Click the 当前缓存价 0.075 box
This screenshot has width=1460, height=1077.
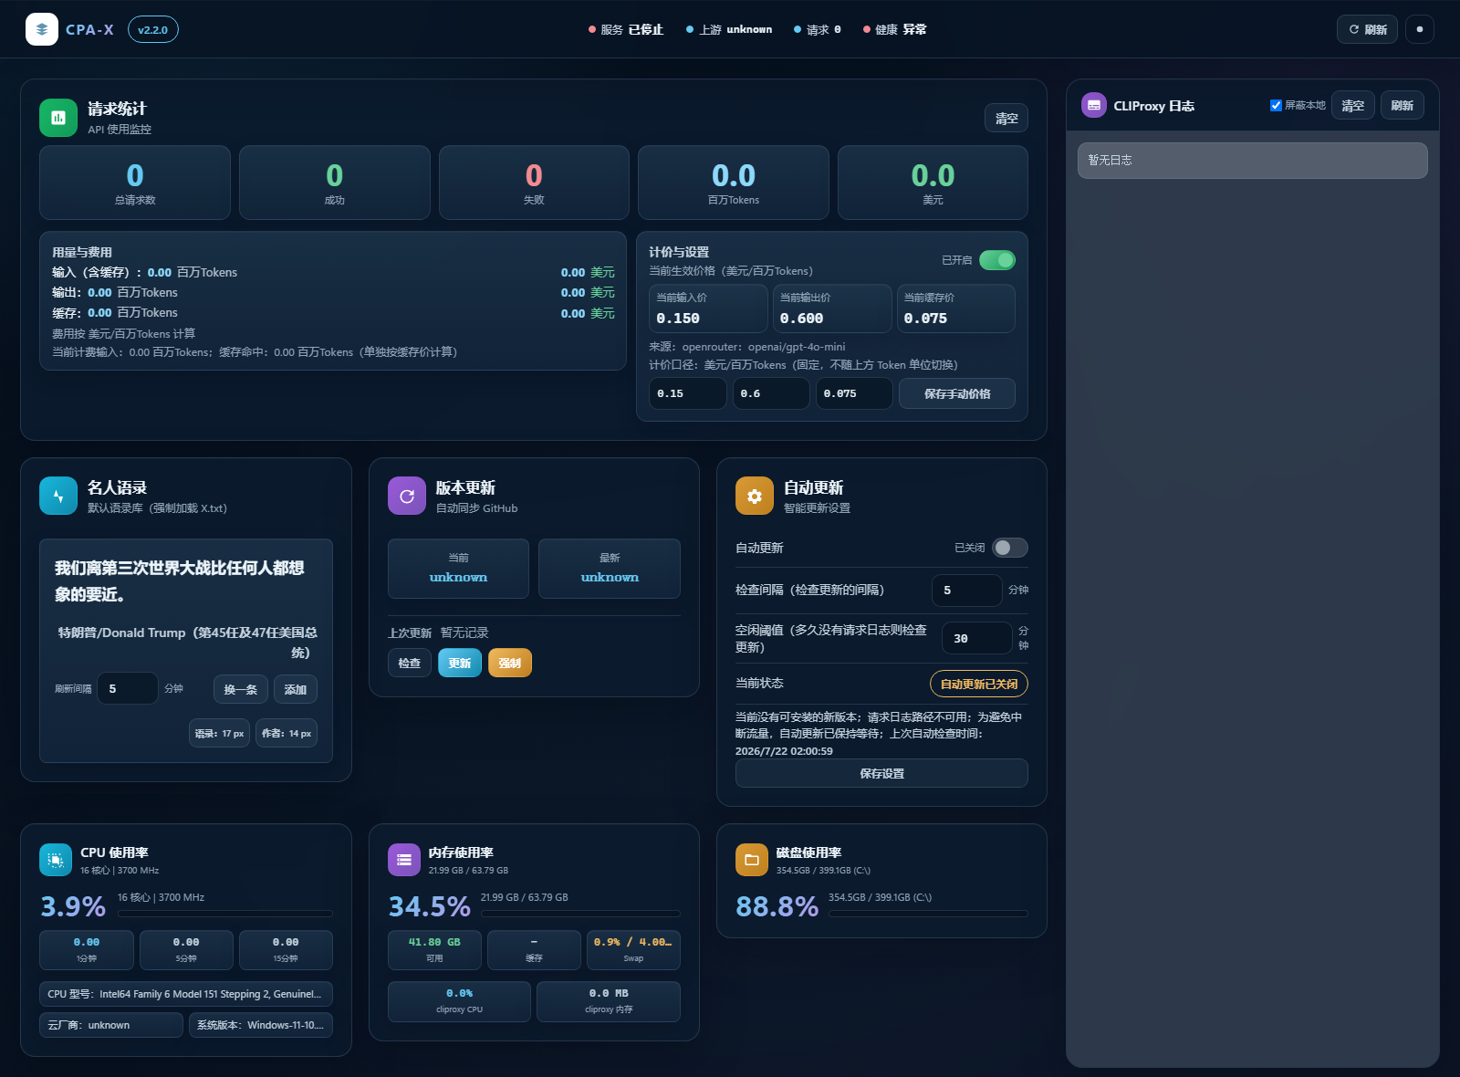956,308
